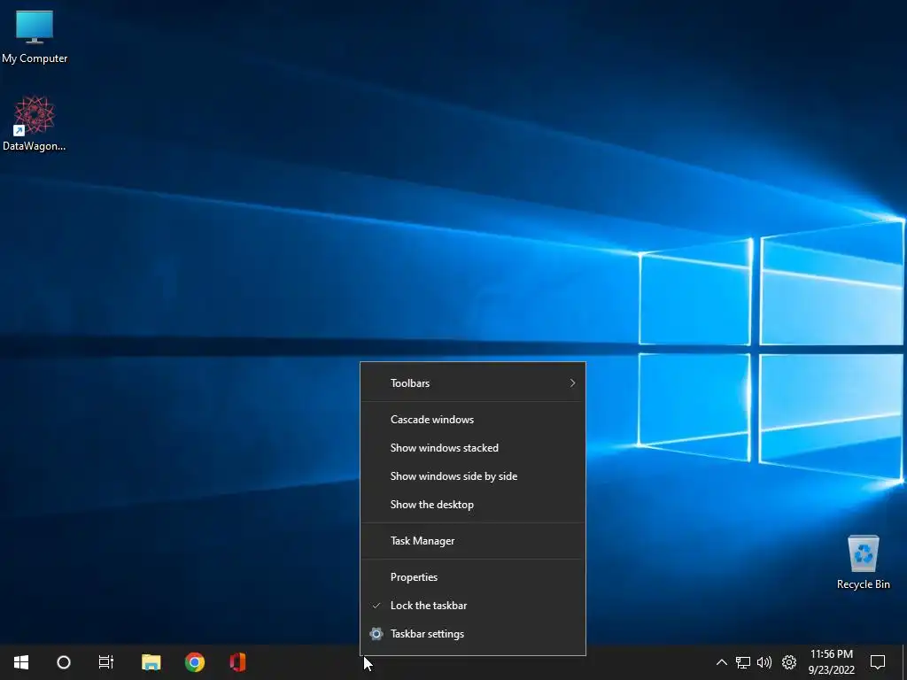Open Task Manager from context menu
Screen dimensions: 907x680
click(x=473, y=541)
